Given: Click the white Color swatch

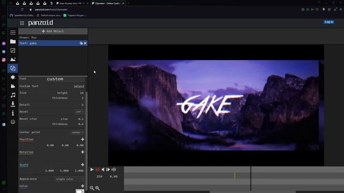Looking at the screenshot, I should pos(79,191).
